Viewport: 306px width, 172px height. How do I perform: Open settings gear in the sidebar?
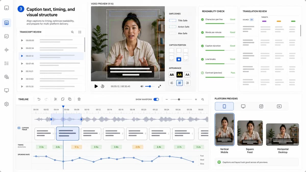tap(7, 104)
